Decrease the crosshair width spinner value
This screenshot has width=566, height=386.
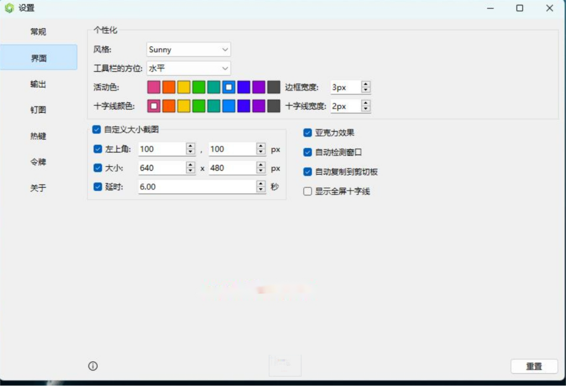[x=365, y=109]
